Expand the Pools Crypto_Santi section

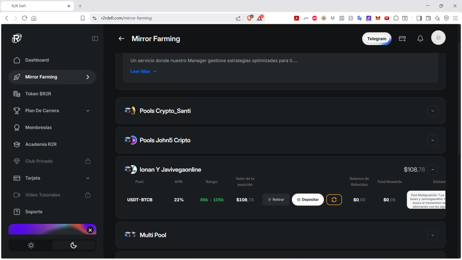coord(432,111)
